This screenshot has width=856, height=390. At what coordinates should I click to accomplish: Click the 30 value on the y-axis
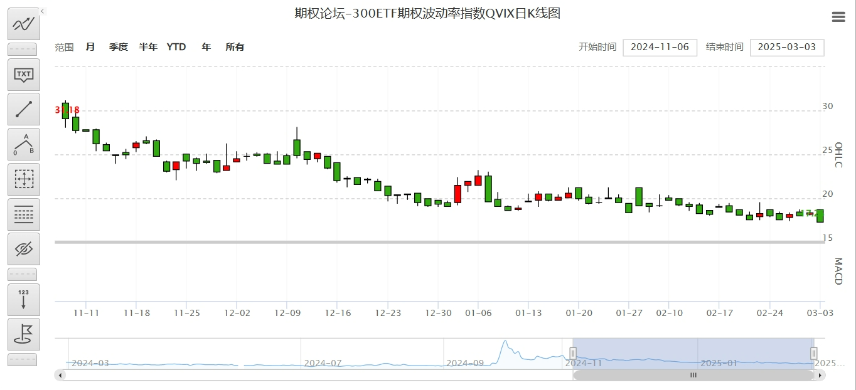pyautogui.click(x=828, y=106)
